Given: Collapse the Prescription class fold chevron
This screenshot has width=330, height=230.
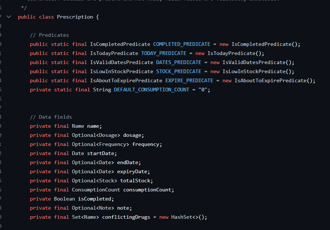Looking at the screenshot, I should pyautogui.click(x=9, y=17).
